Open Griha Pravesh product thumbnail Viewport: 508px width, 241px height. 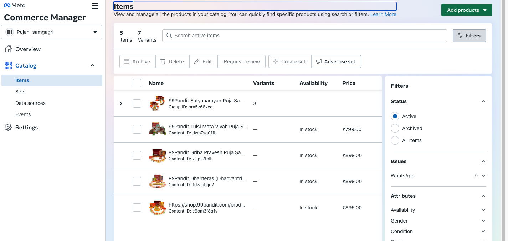[x=157, y=155]
